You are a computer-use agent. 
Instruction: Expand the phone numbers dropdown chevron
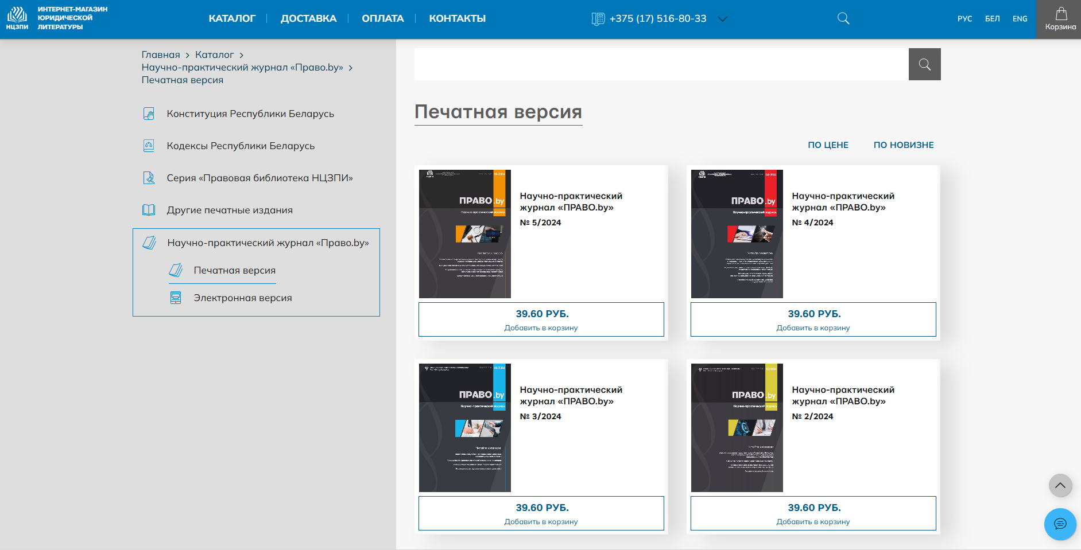tap(723, 19)
